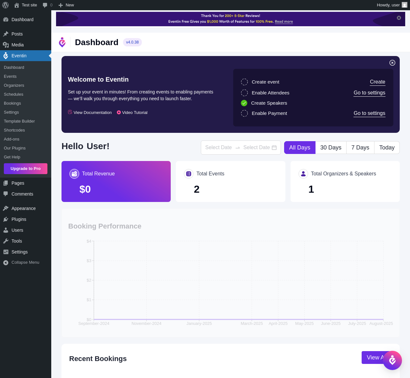Close the Welcome to Eventin panel
The image size is (410, 378).
(x=392, y=63)
